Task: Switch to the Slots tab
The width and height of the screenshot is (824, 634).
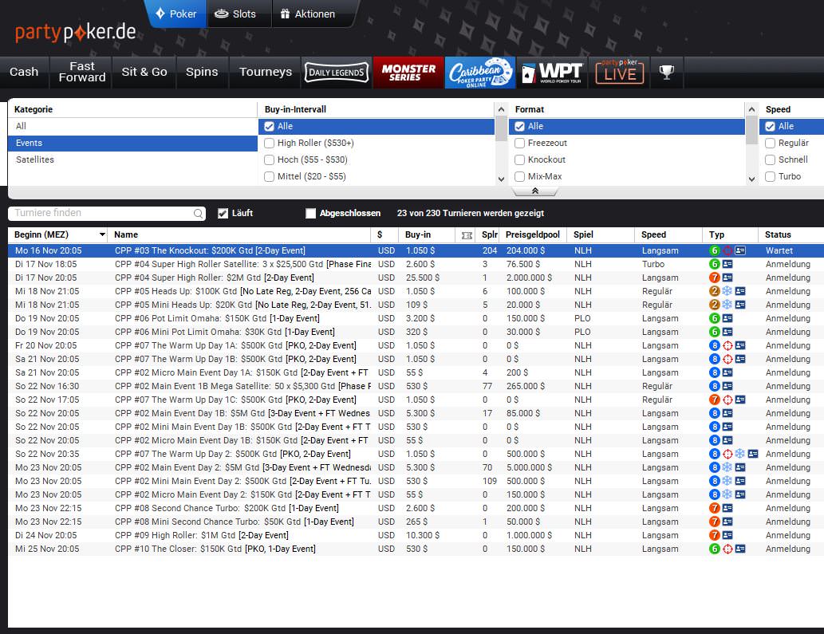Action: 236,14
